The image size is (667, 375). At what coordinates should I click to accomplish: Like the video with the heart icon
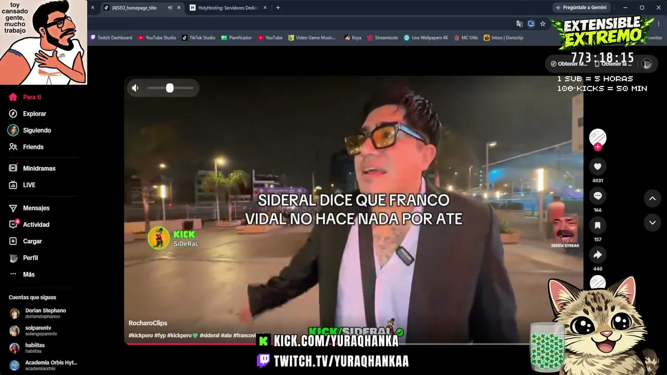(x=598, y=167)
